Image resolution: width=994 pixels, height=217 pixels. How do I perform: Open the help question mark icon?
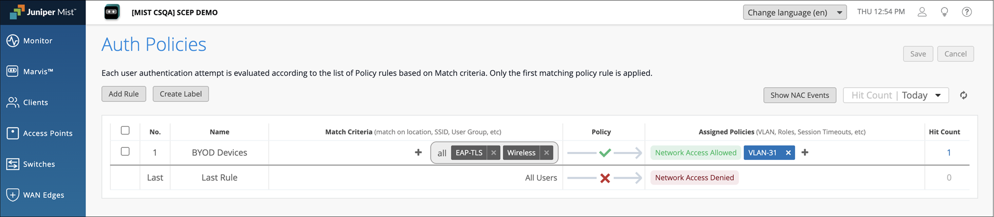[967, 12]
